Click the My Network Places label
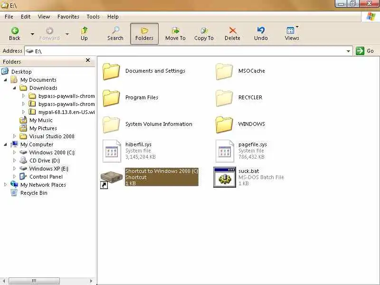The height and width of the screenshot is (285, 380). (x=43, y=185)
